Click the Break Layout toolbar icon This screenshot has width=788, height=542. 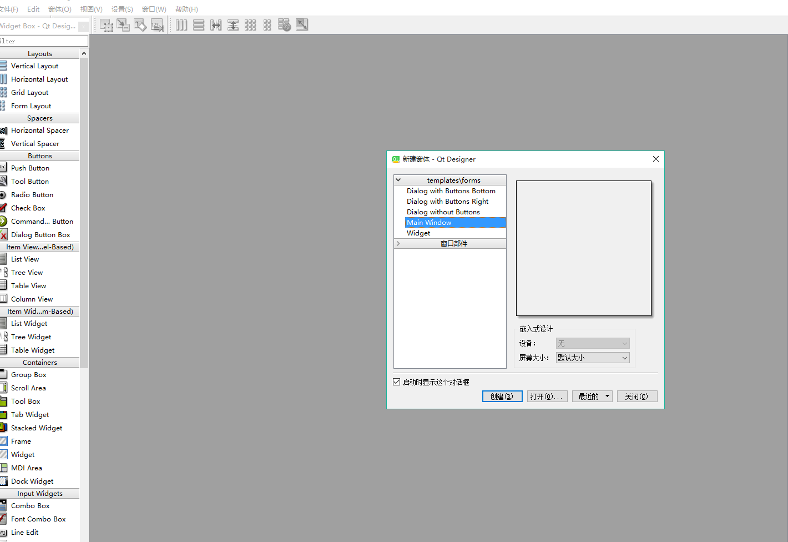point(284,24)
